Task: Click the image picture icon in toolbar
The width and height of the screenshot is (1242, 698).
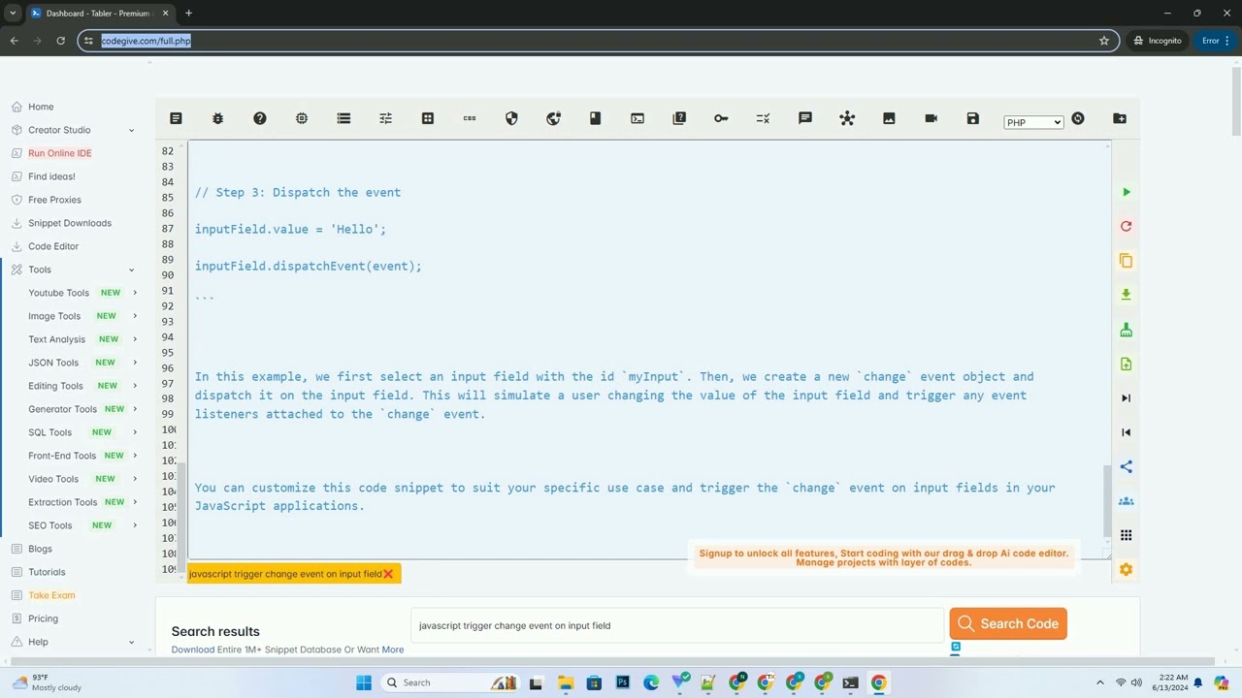Action: [889, 118]
